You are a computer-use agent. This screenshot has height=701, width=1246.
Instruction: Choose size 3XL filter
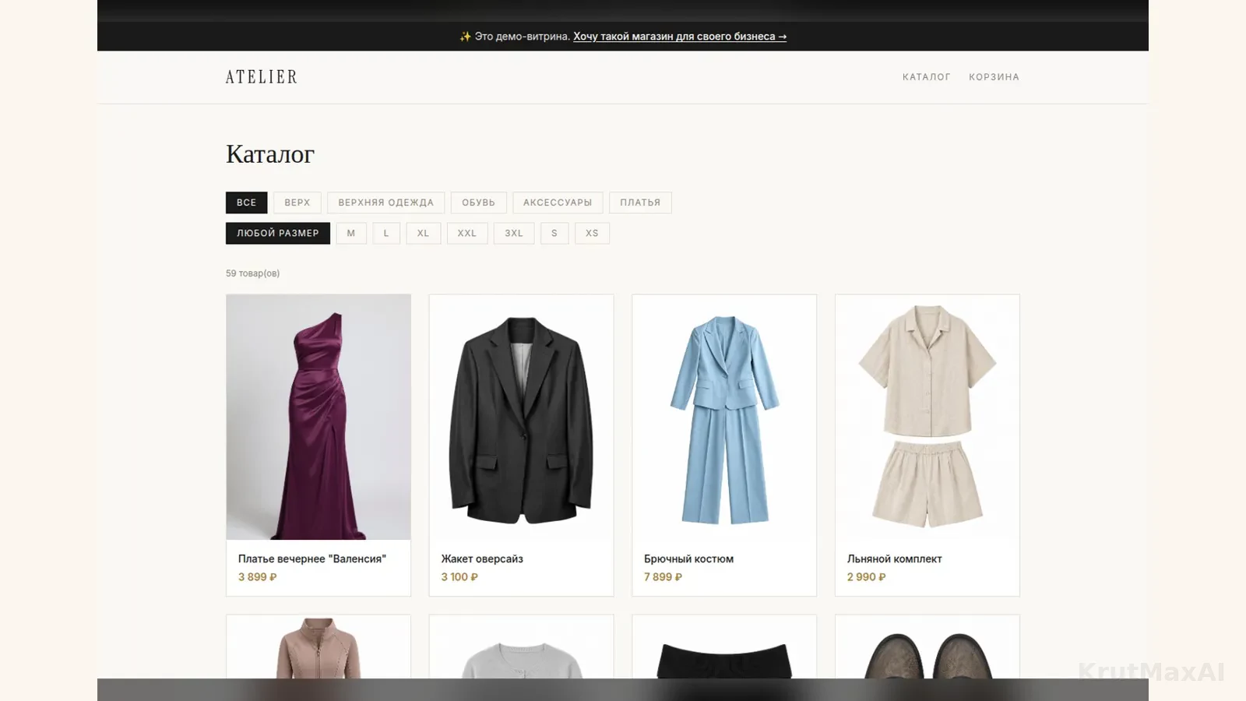tap(514, 233)
